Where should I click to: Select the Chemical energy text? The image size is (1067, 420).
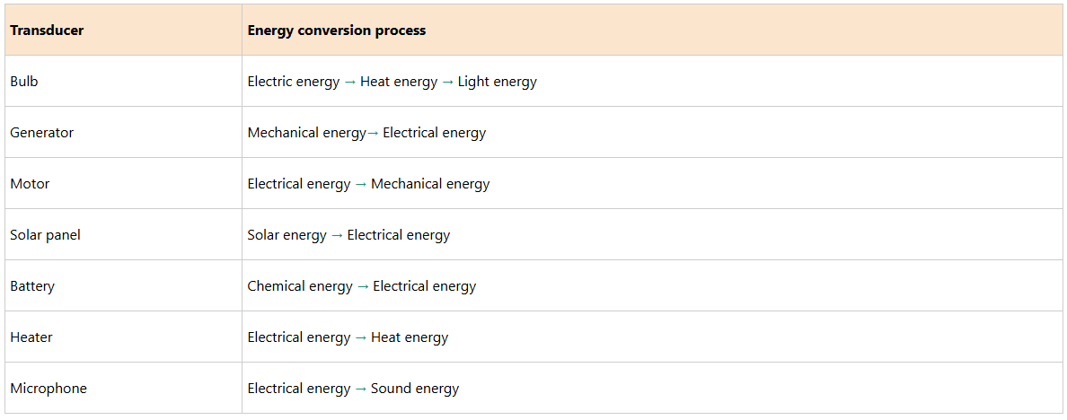coord(300,286)
